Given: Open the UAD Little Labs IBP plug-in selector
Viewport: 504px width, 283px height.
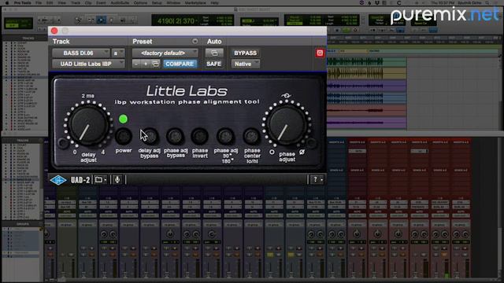Looking at the screenshot, I should 88,64.
